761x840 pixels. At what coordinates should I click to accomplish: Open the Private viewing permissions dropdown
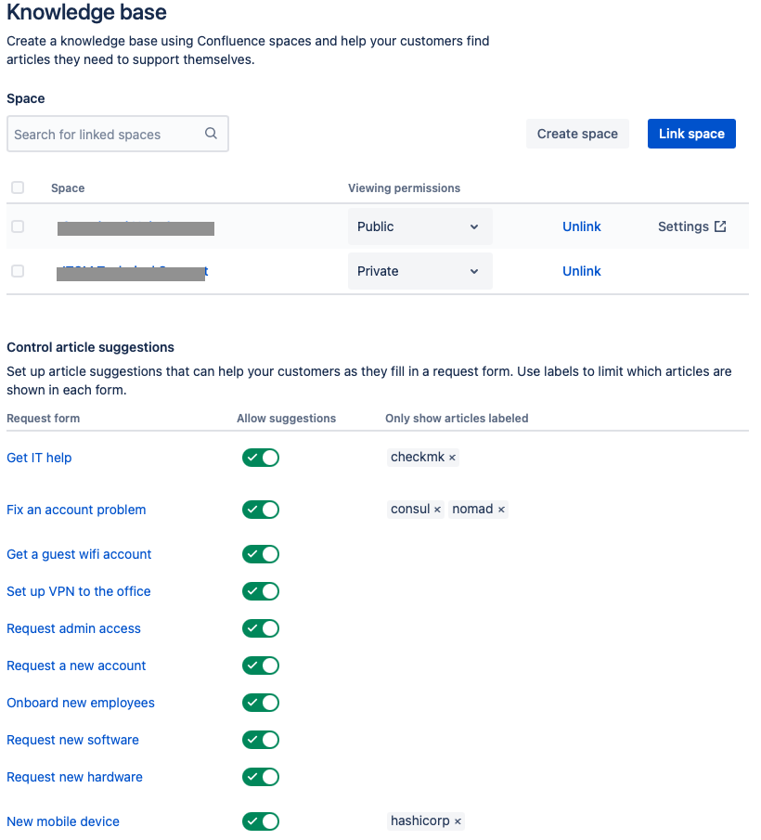419,270
